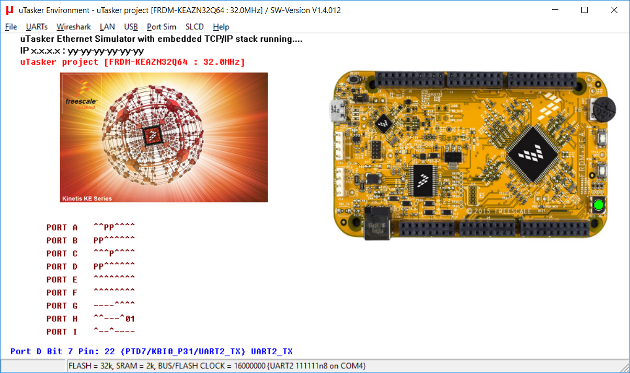
Task: Click the micro USB connector on board
Action: tap(335, 110)
